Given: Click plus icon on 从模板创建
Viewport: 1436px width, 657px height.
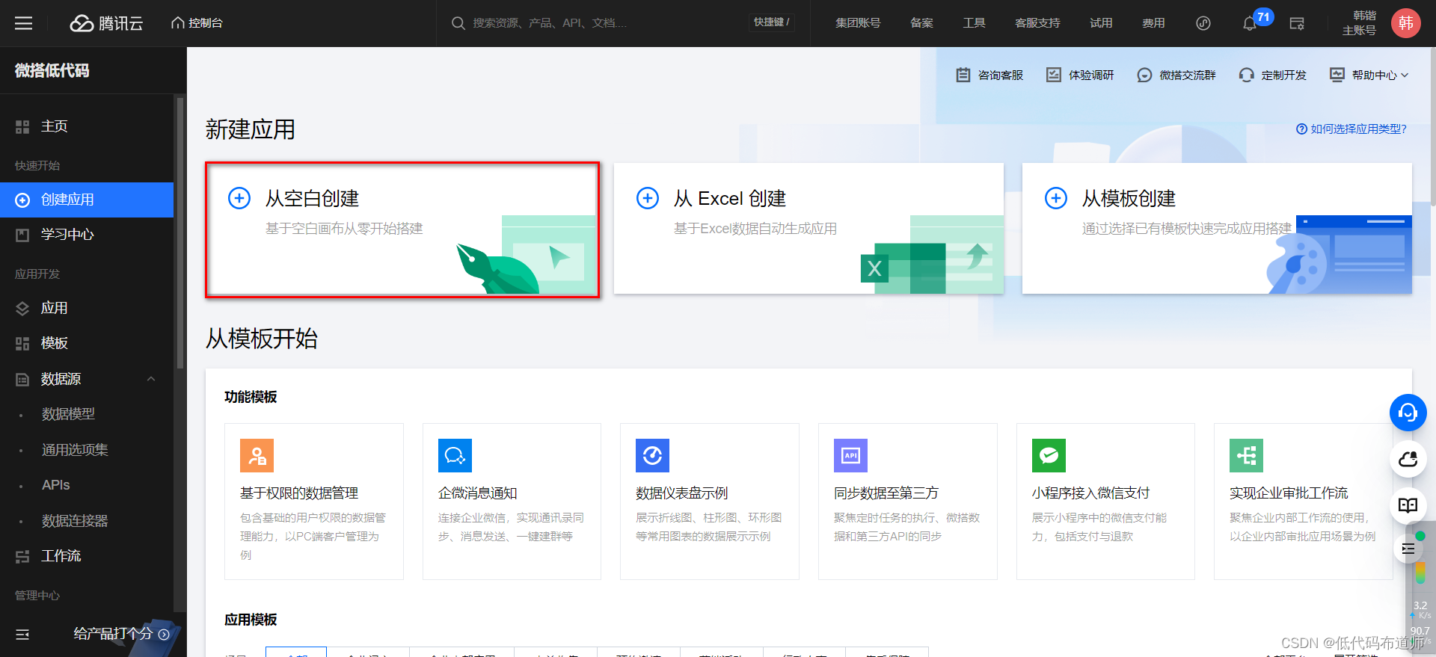Looking at the screenshot, I should click(x=1056, y=198).
